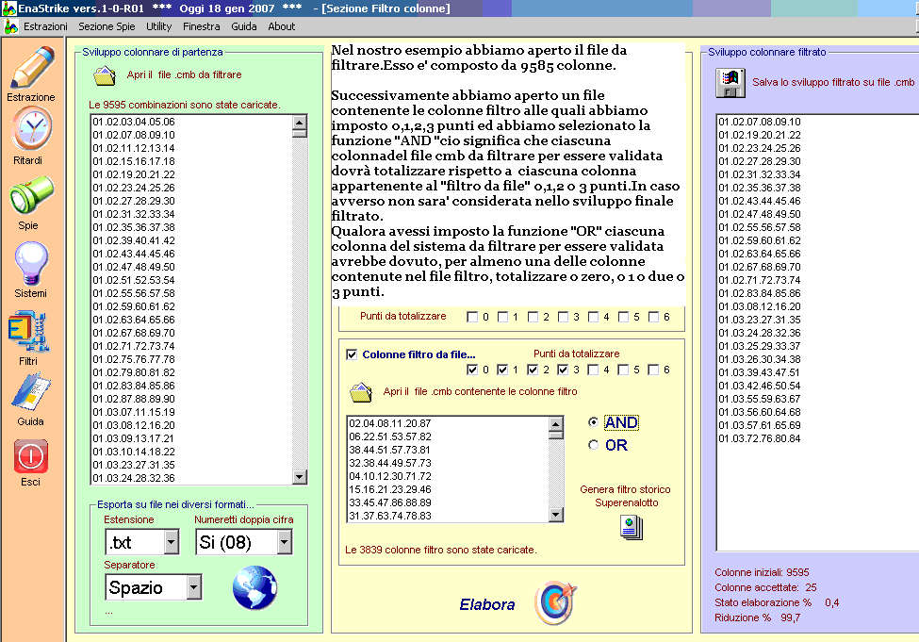Click the folder icon for filter columns file
This screenshot has height=642, width=919.
coord(361,392)
